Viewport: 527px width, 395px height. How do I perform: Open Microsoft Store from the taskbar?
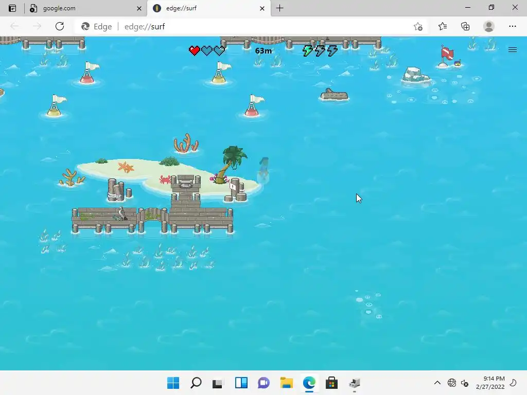[x=331, y=383]
